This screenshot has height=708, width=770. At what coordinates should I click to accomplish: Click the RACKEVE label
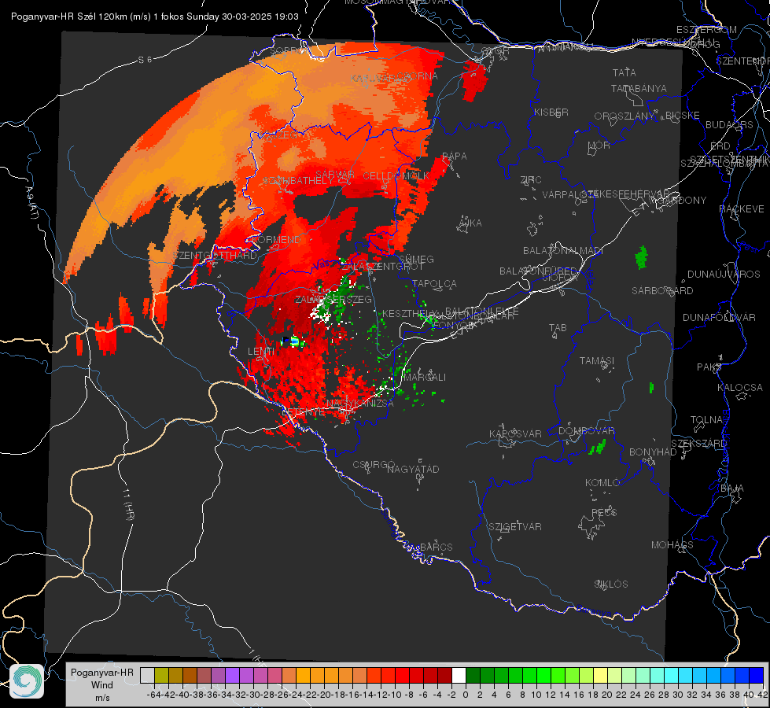(742, 209)
